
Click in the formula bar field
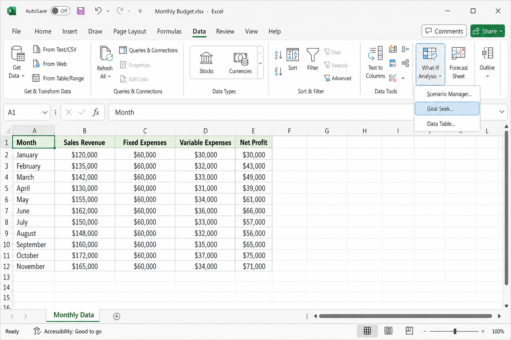(261, 112)
